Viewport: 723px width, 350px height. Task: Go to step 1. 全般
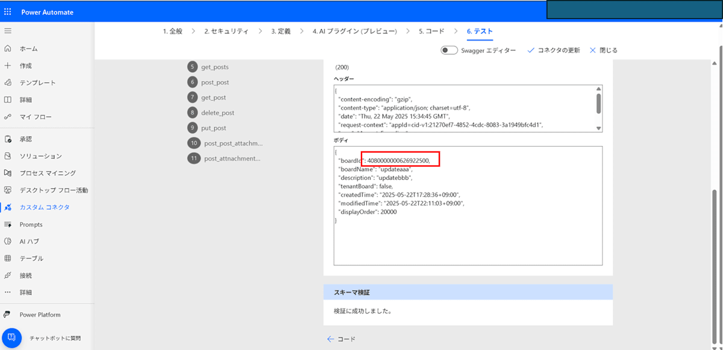click(172, 31)
